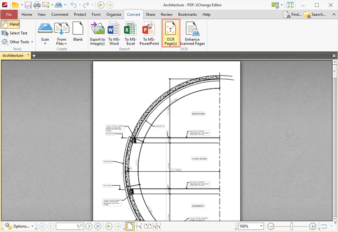Open the View ribbon tab
Viewport: 338px width, 232px height.
pos(41,14)
